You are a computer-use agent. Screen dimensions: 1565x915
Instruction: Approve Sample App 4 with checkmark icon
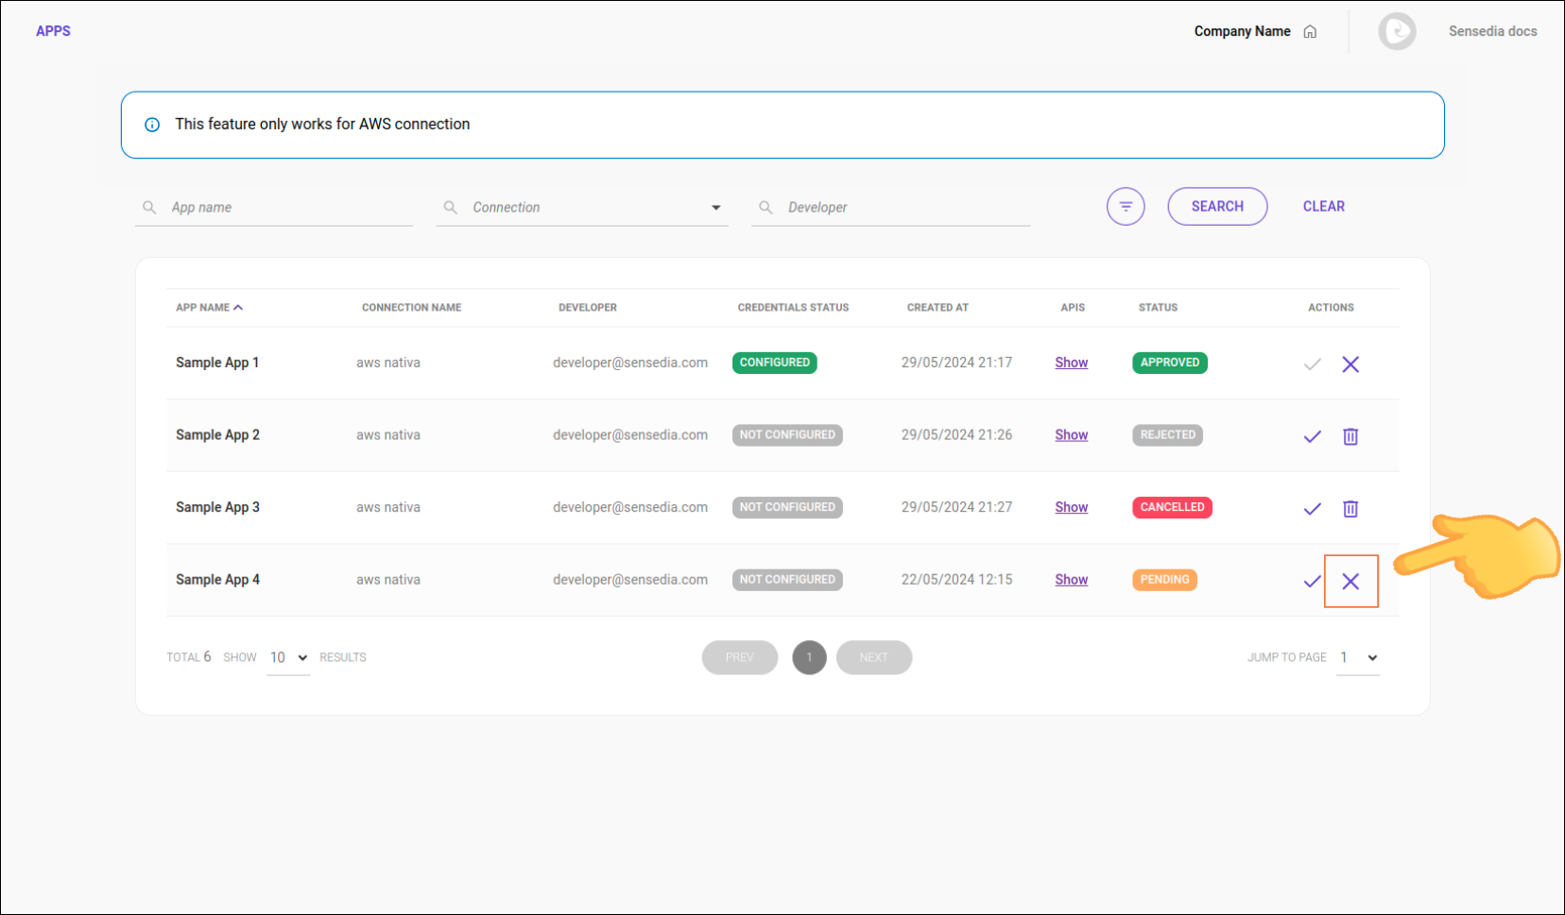[x=1312, y=582]
